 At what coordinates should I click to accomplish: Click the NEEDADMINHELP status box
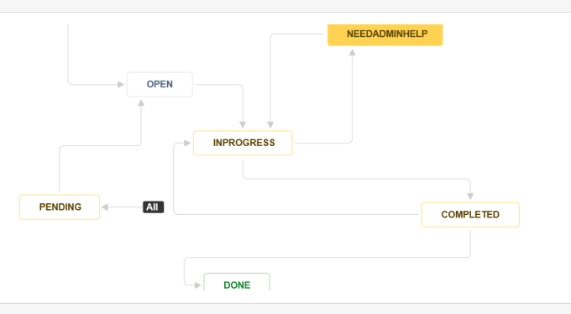click(385, 34)
